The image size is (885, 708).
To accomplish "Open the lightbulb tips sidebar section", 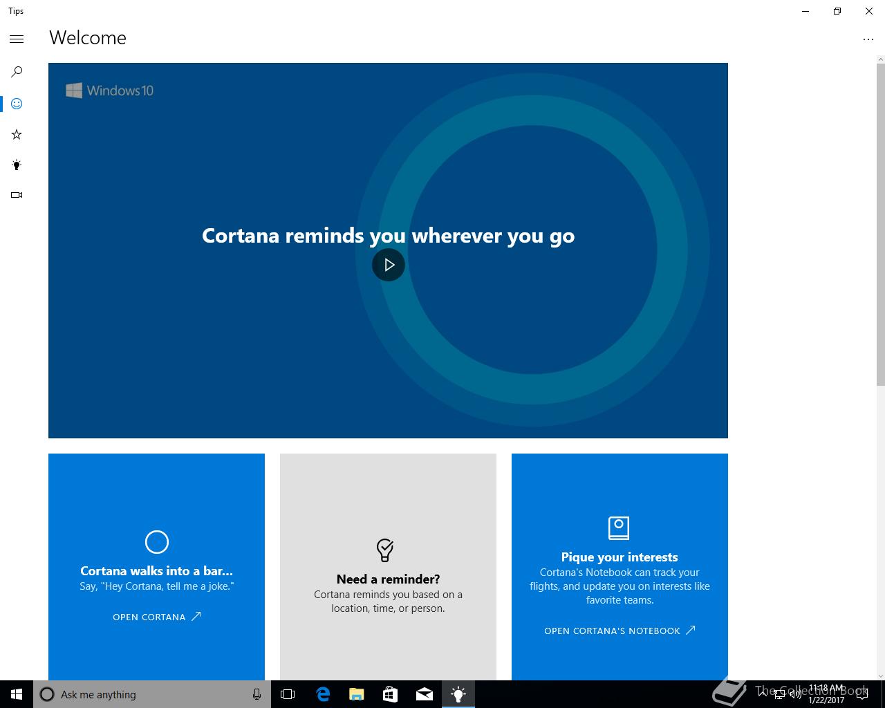I will coord(17,165).
